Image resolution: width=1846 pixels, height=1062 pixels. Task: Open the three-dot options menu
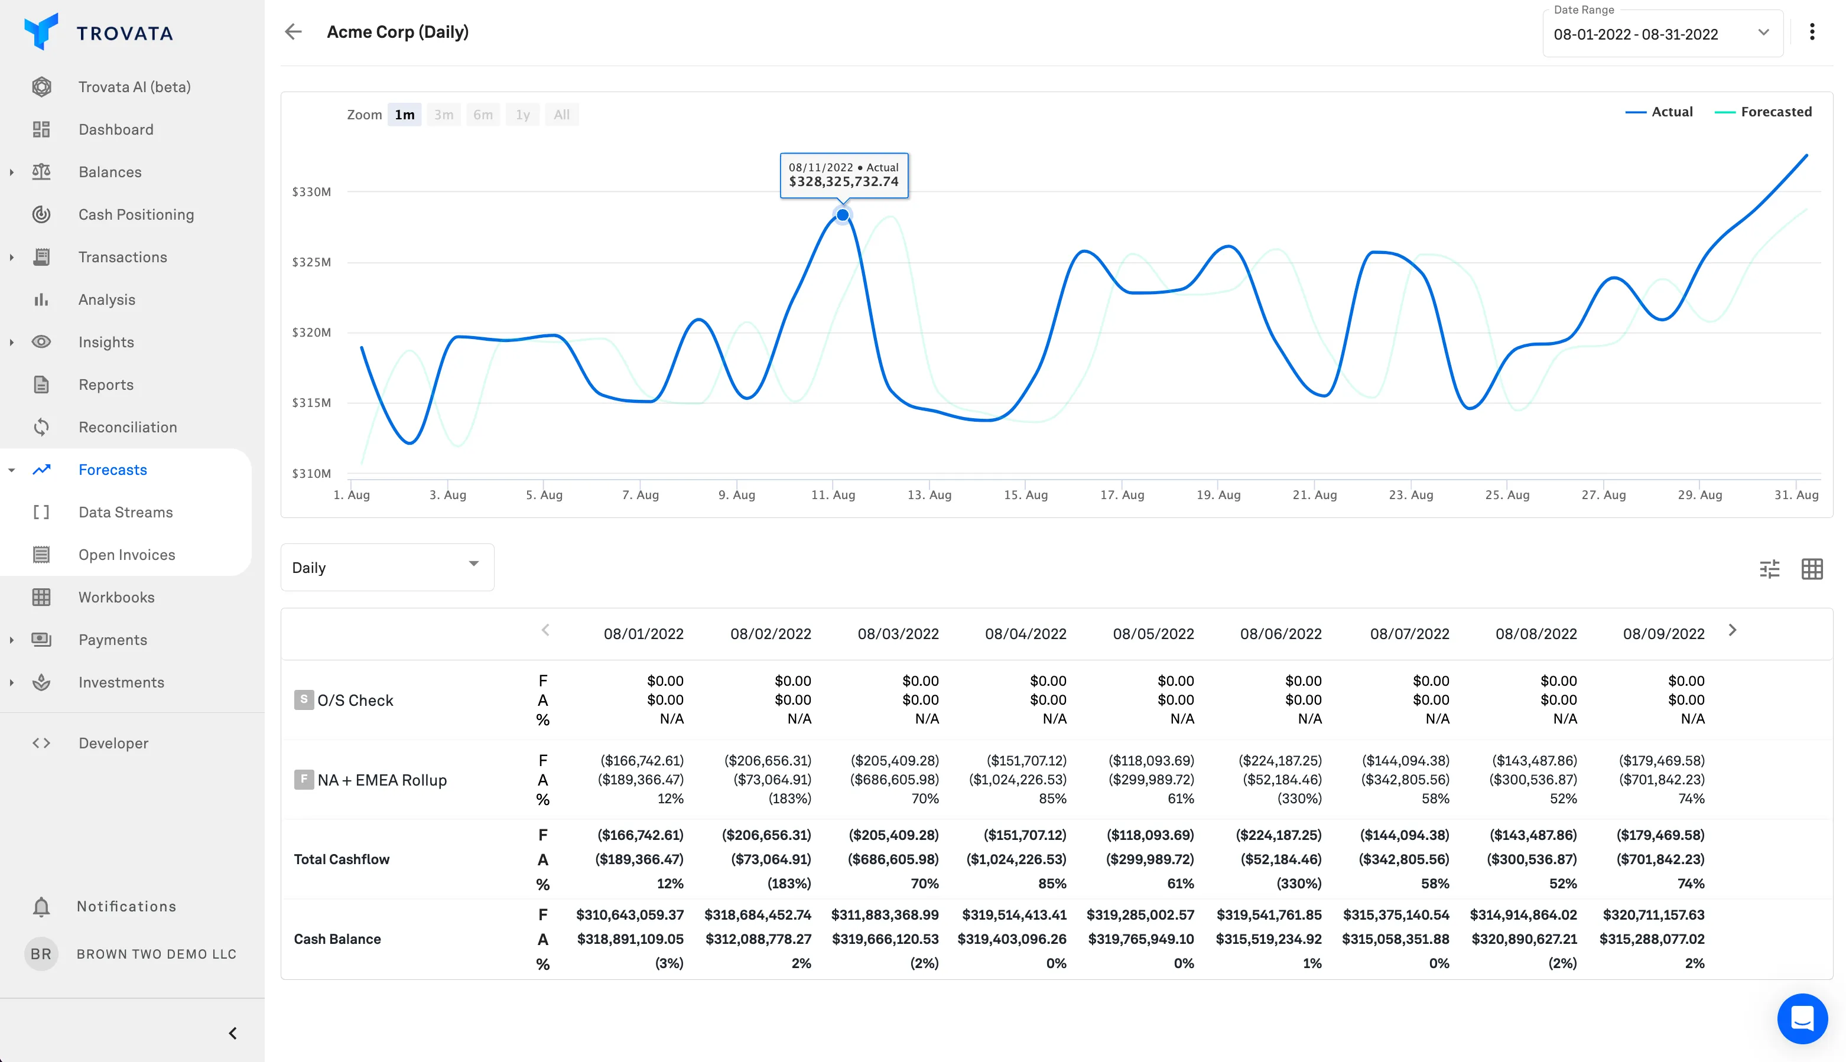pyautogui.click(x=1812, y=32)
